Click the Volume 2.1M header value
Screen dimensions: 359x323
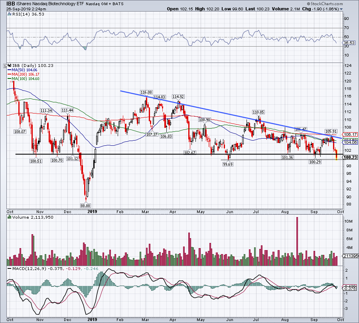tap(286, 9)
